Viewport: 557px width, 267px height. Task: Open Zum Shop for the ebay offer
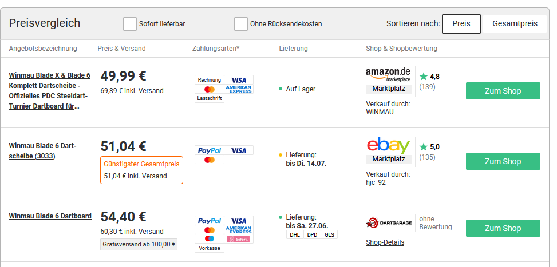click(x=503, y=161)
